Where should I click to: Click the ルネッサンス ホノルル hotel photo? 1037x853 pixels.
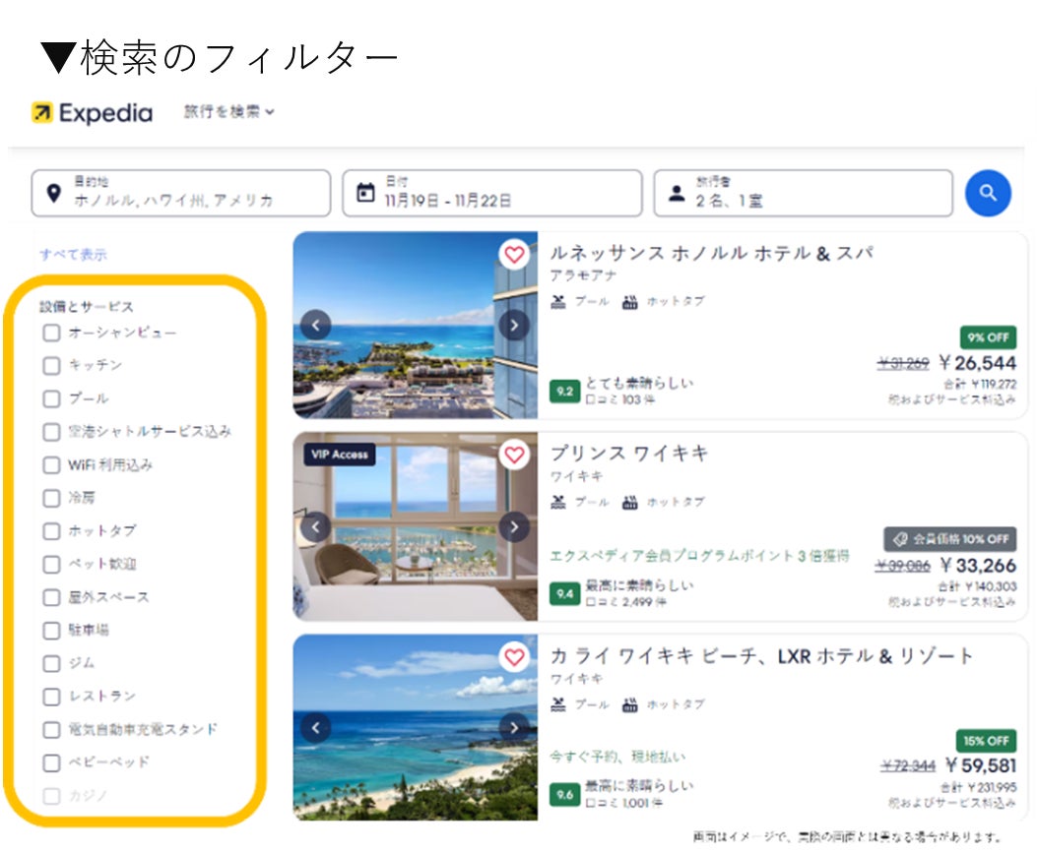pyautogui.click(x=416, y=325)
